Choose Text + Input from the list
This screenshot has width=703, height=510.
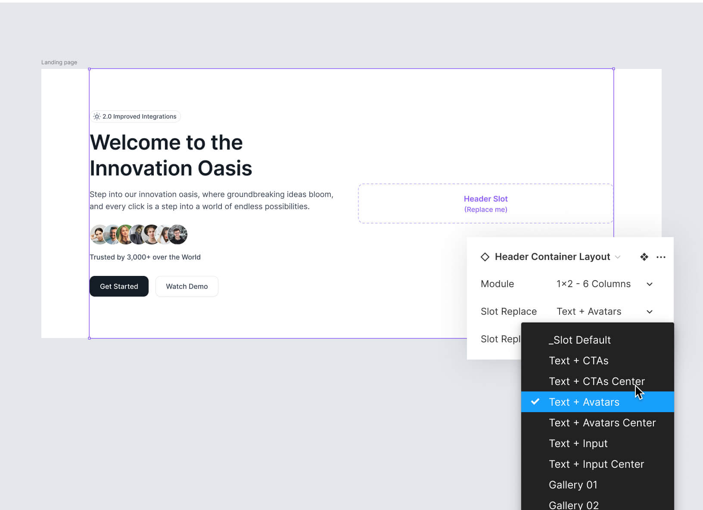tap(578, 443)
